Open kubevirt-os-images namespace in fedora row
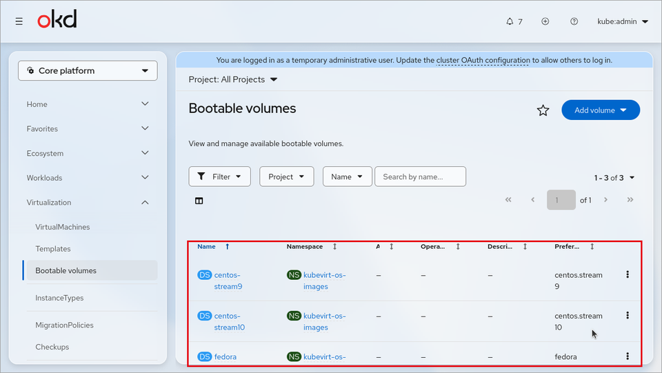This screenshot has height=373, width=662. coord(324,356)
